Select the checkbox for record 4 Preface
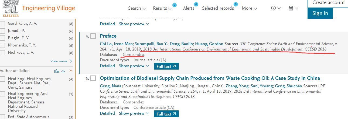Viewport: 348px width, 119px height. 93,36
